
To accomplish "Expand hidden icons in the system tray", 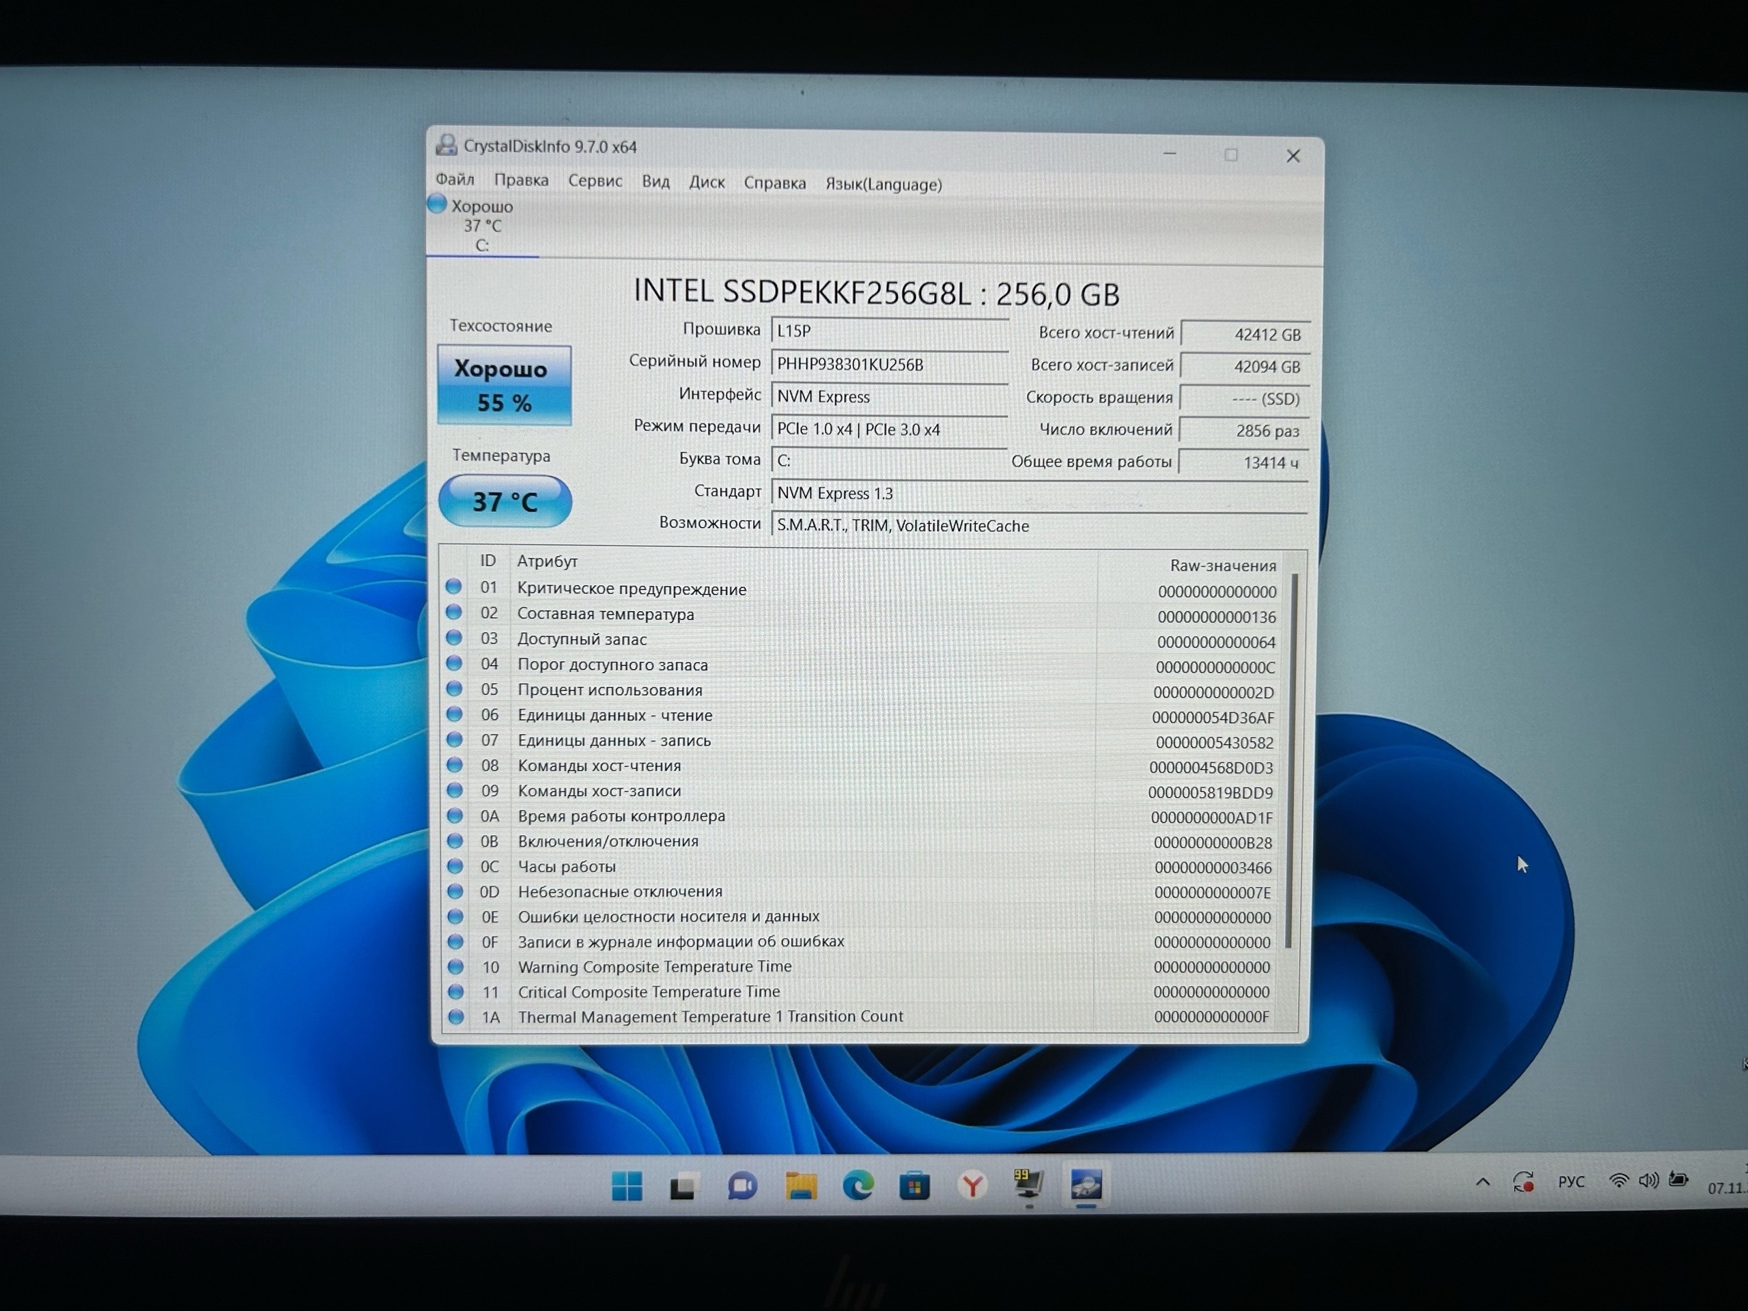I will coord(1482,1182).
